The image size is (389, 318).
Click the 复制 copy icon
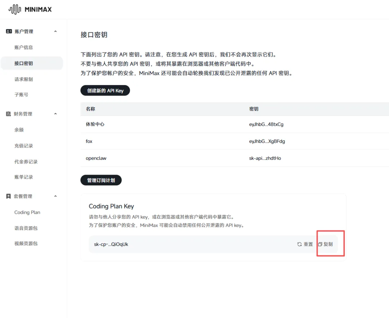point(320,244)
